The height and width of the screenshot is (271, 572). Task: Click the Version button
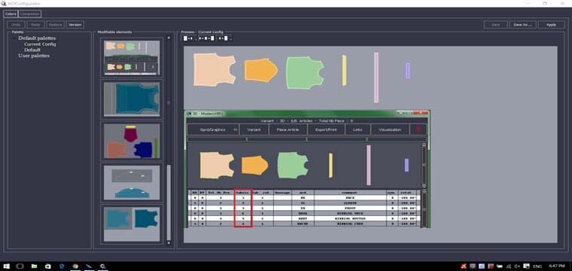coord(75,25)
